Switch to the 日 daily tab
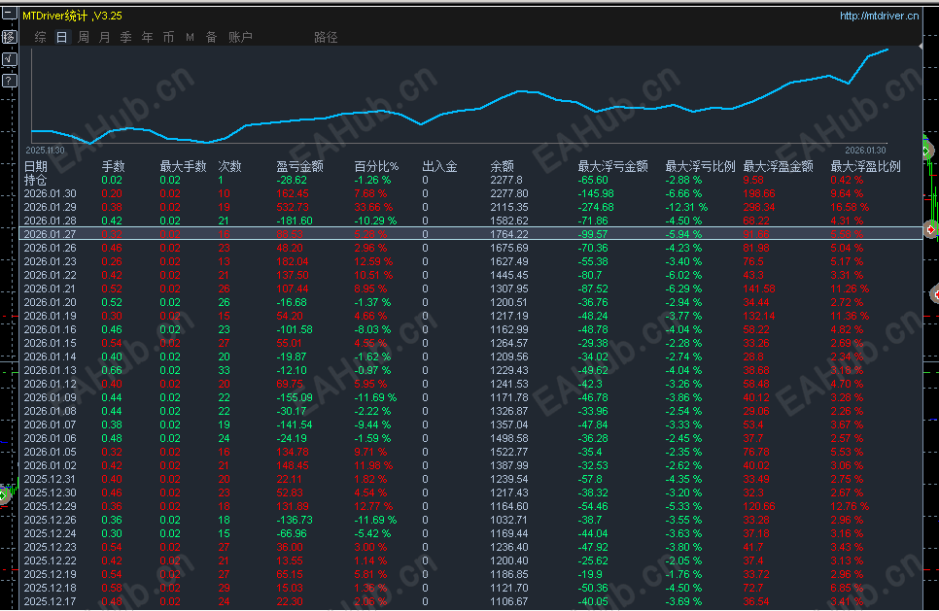This screenshot has height=611, width=939. [x=60, y=37]
